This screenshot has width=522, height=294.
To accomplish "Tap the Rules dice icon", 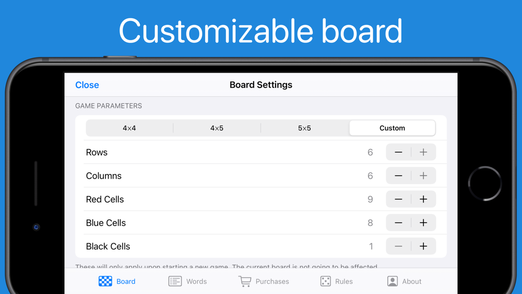I will pos(326,281).
